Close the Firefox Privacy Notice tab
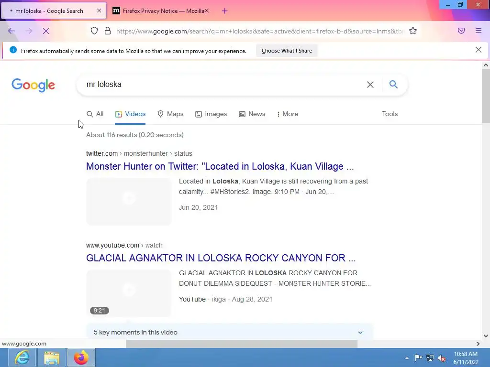This screenshot has height=367, width=490. (207, 11)
